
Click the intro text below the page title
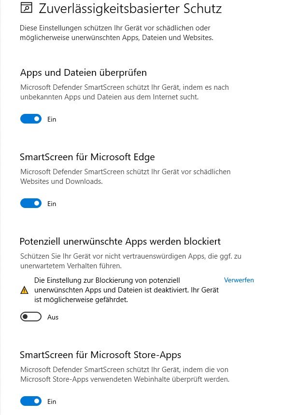(116, 33)
